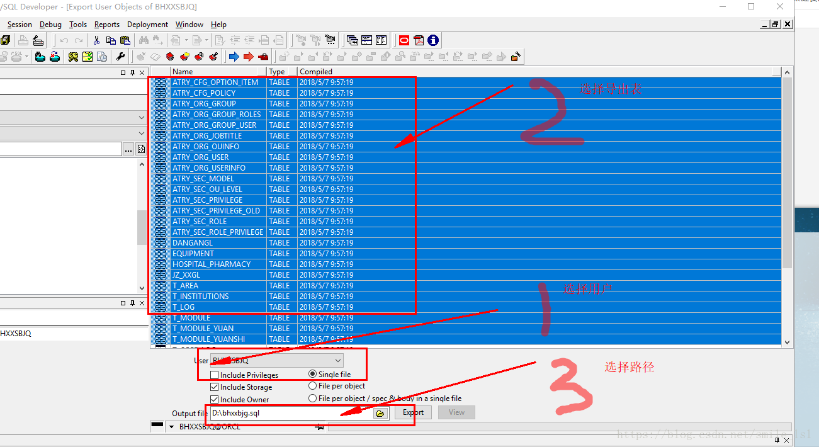This screenshot has width=819, height=447.
Task: Select the T_MODULE_YUANSHI table row
Action: pos(466,339)
